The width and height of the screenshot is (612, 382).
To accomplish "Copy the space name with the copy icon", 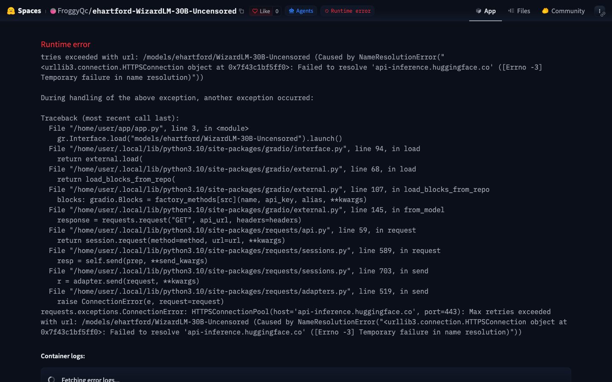I will pos(241,11).
